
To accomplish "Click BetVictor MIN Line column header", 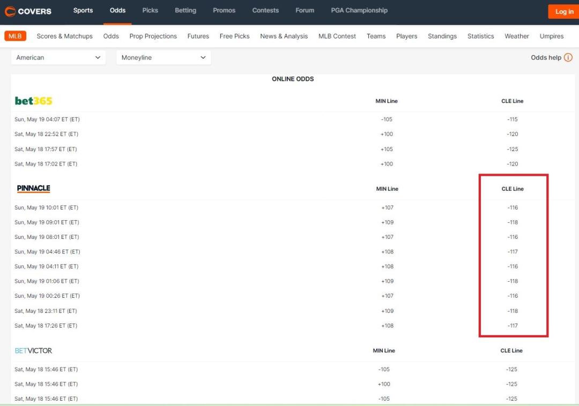I will (x=384, y=351).
